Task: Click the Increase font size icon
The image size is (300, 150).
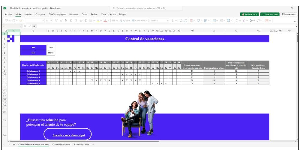Action: click(56, 20)
